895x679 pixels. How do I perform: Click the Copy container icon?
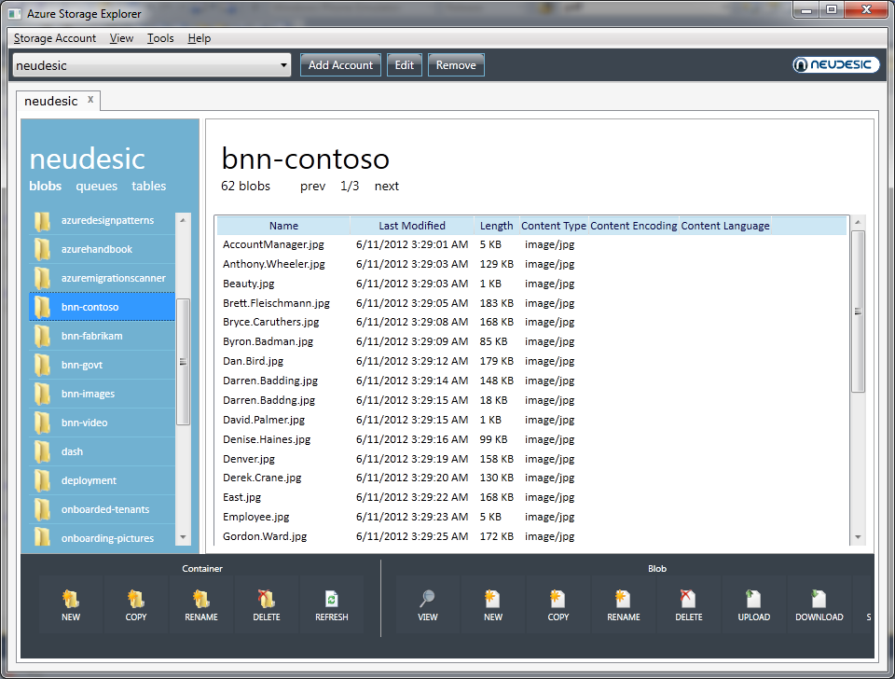136,600
